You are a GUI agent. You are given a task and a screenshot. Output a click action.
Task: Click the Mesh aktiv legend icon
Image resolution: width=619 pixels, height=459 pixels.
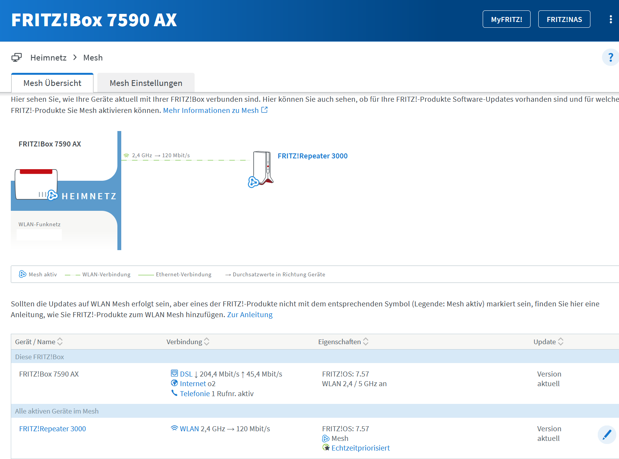tap(23, 274)
